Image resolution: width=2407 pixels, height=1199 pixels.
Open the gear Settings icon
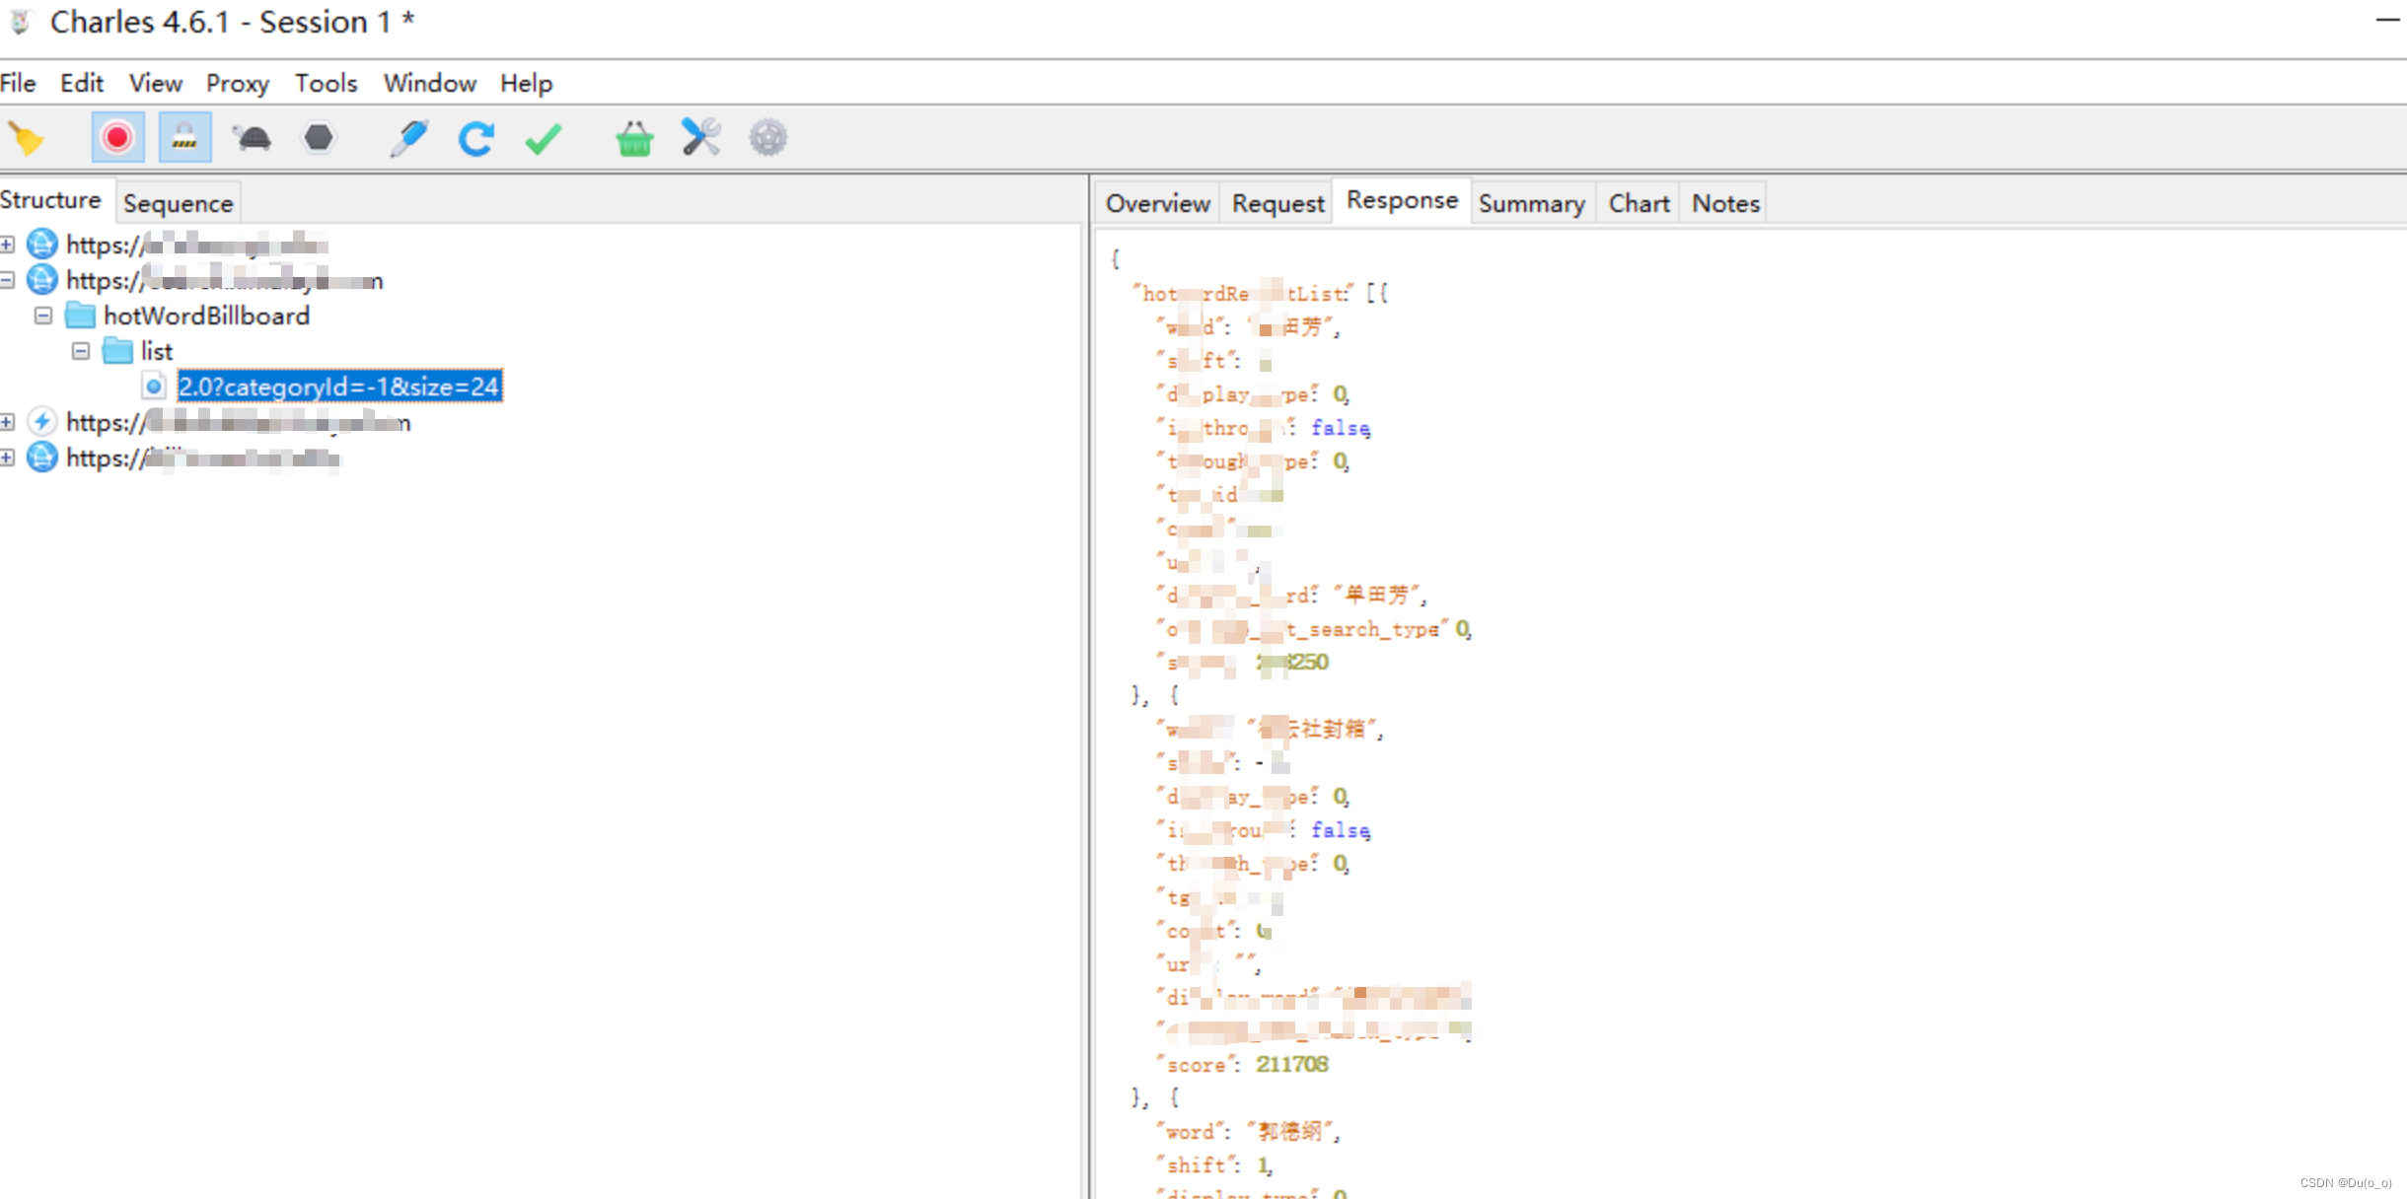767,138
